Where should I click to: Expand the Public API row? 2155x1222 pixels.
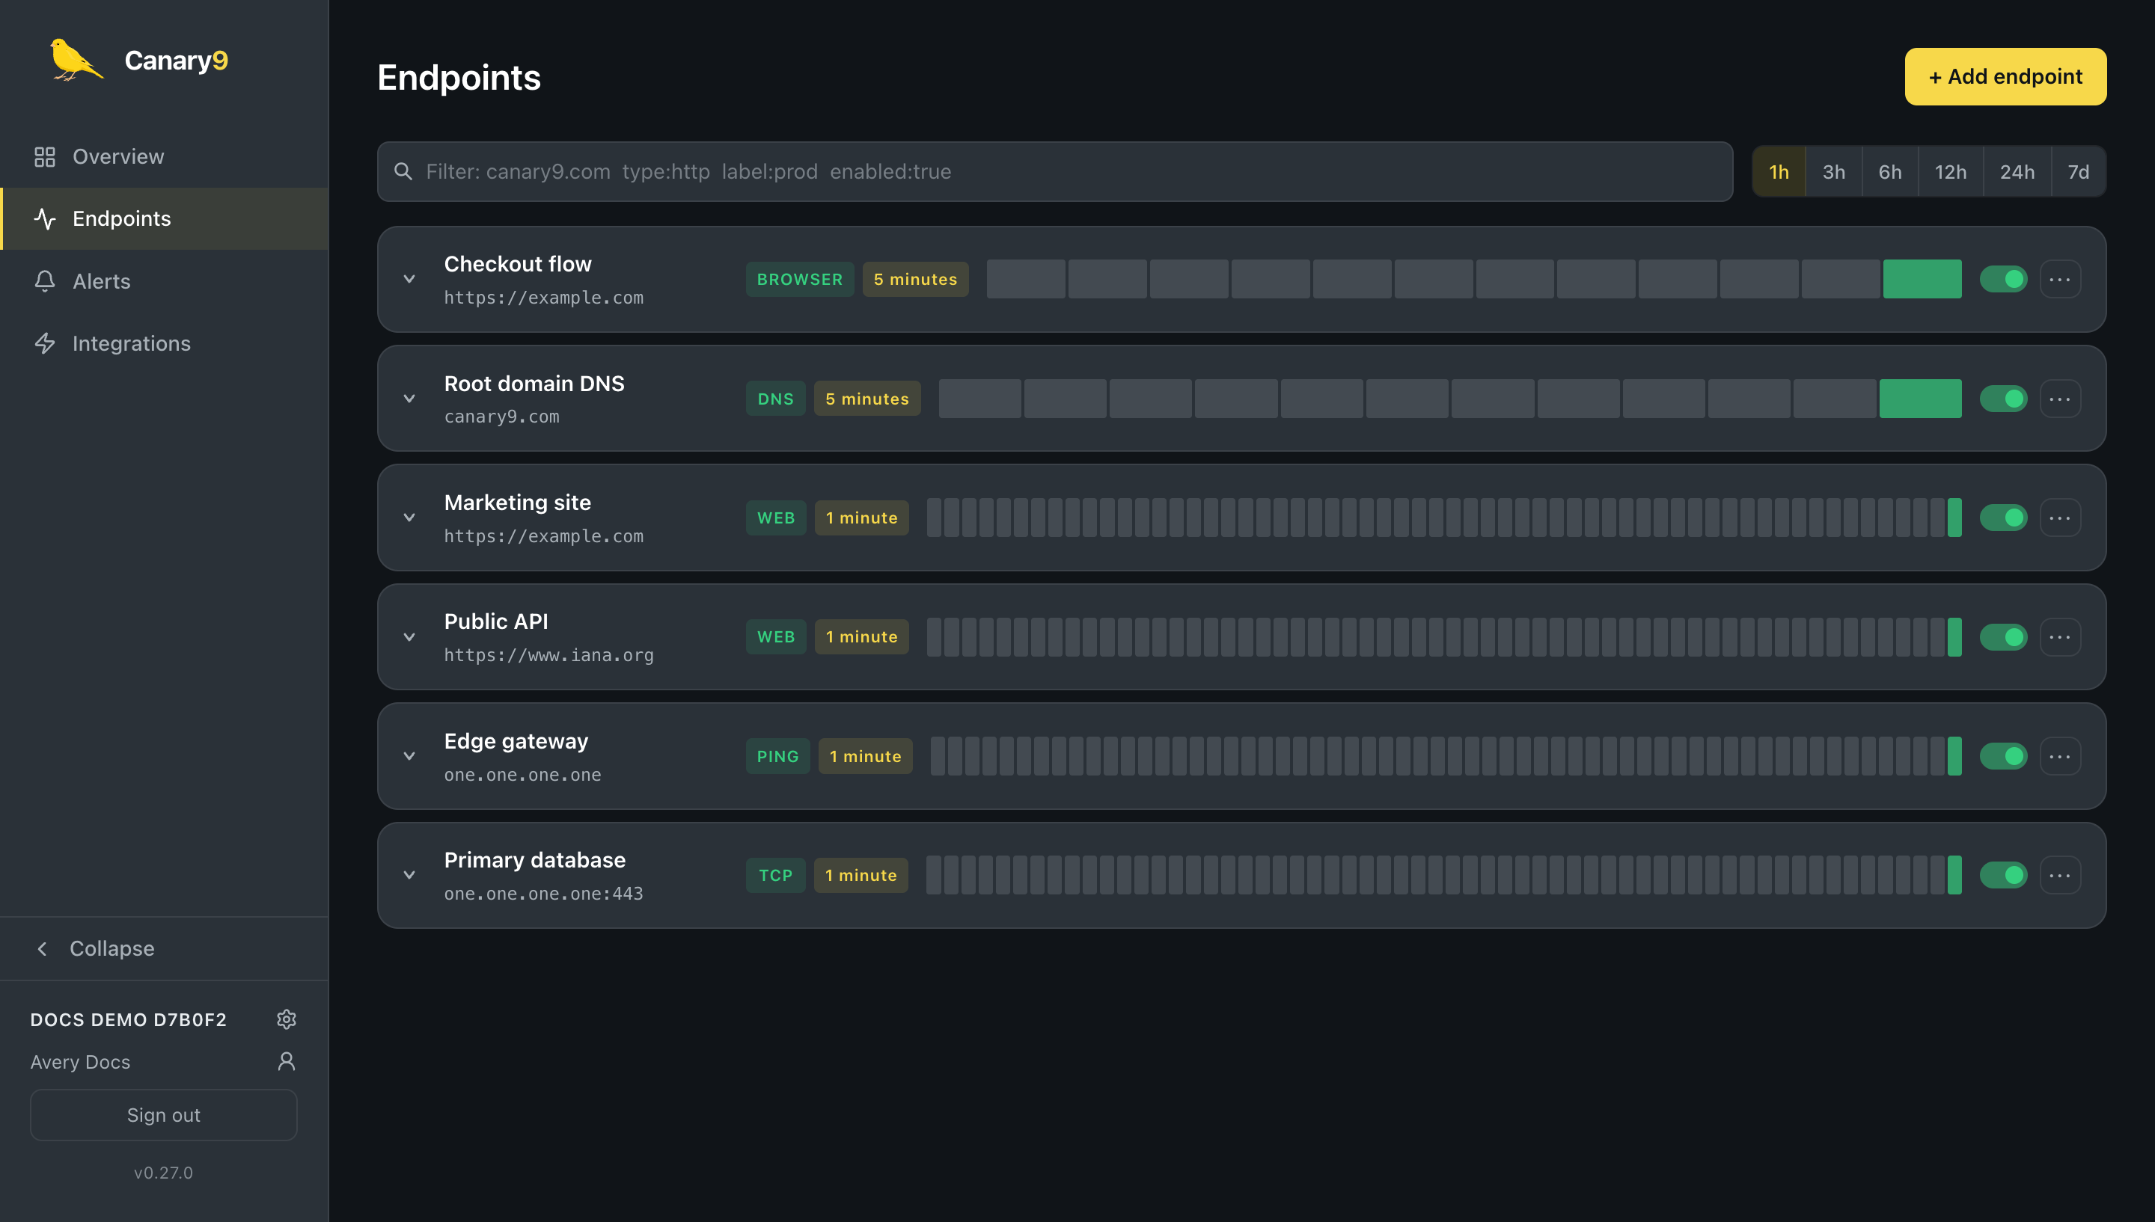(x=409, y=637)
